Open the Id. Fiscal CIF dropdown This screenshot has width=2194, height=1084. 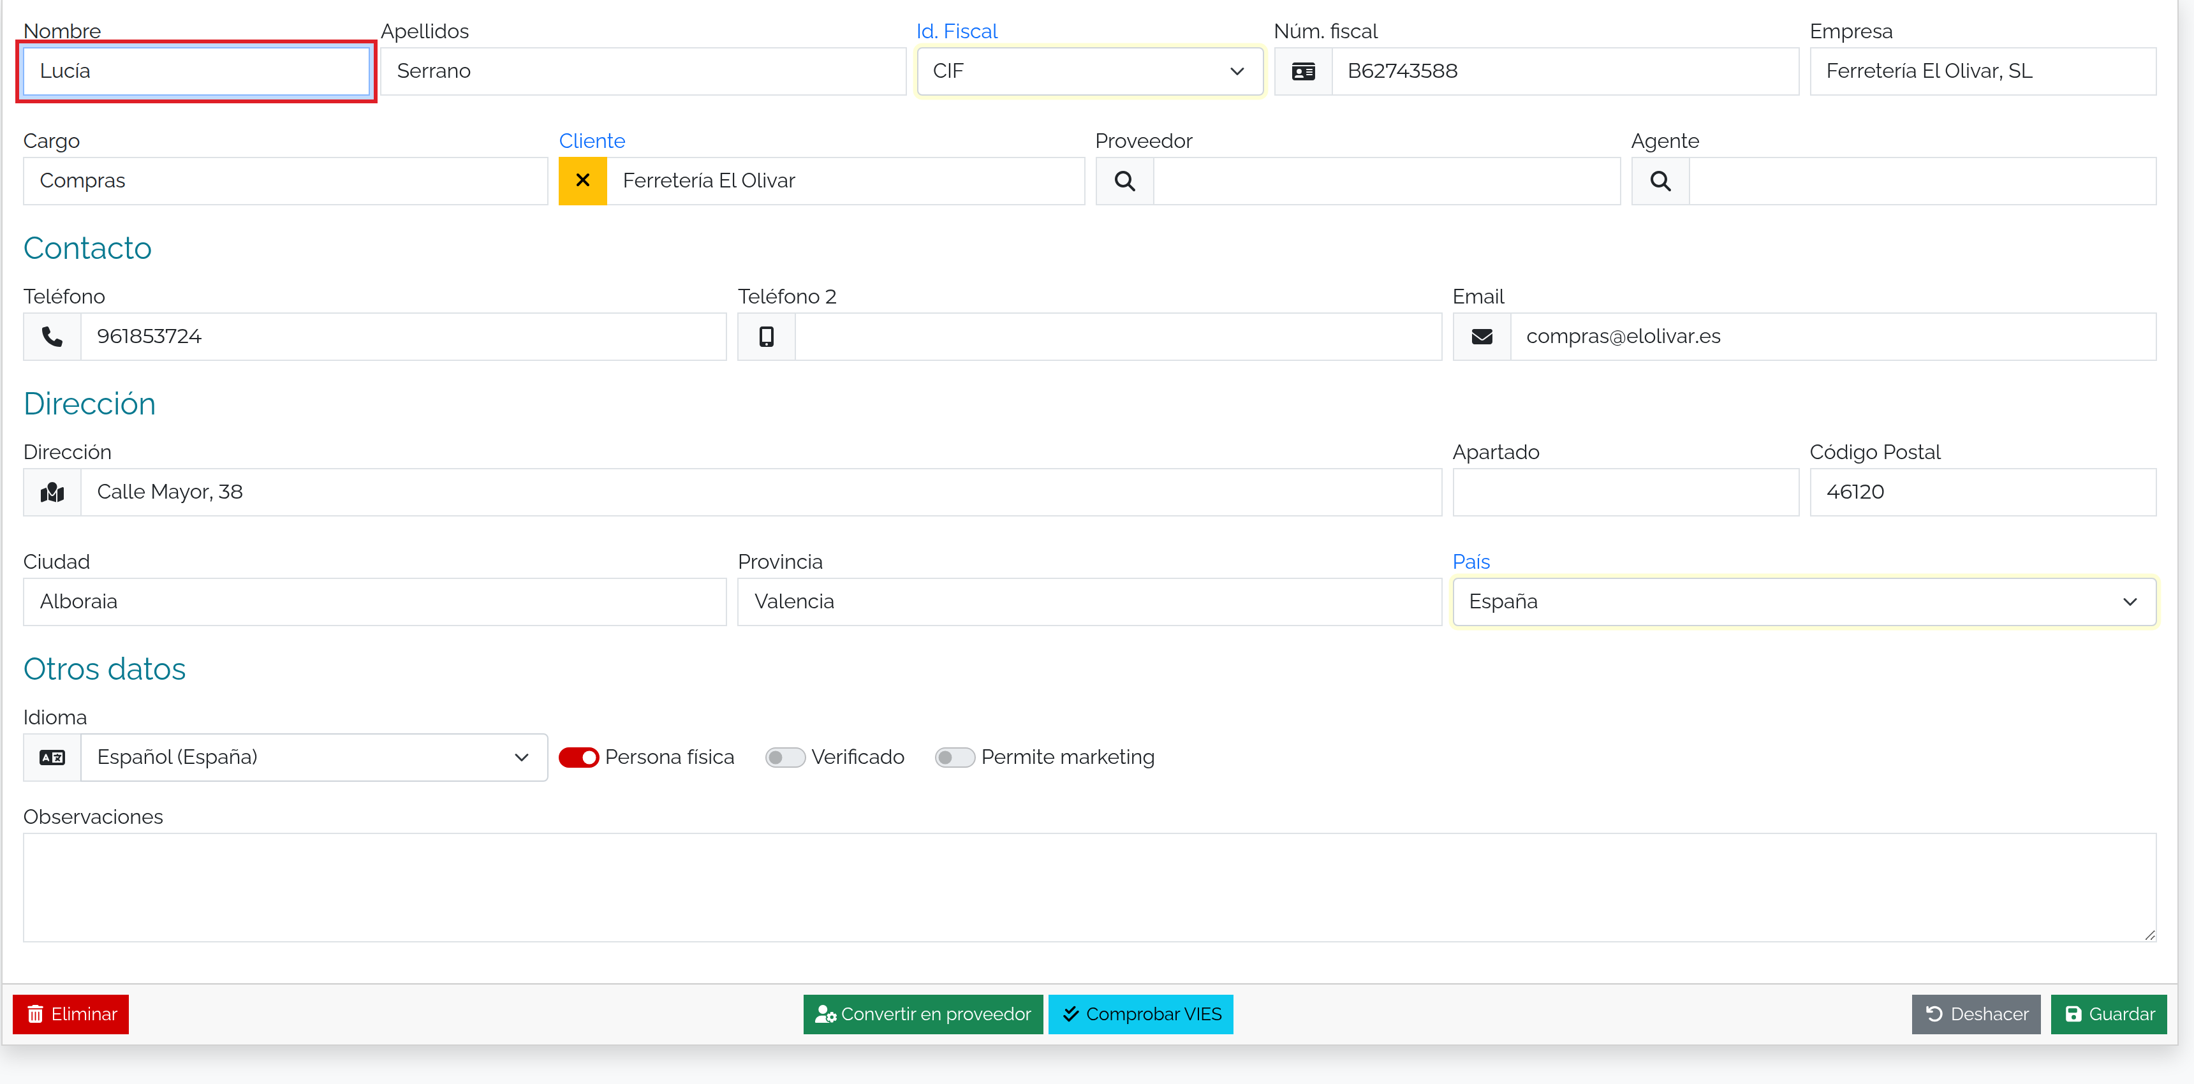[1089, 71]
